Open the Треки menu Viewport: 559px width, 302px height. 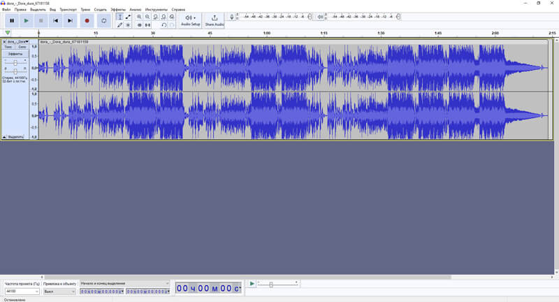(85, 10)
